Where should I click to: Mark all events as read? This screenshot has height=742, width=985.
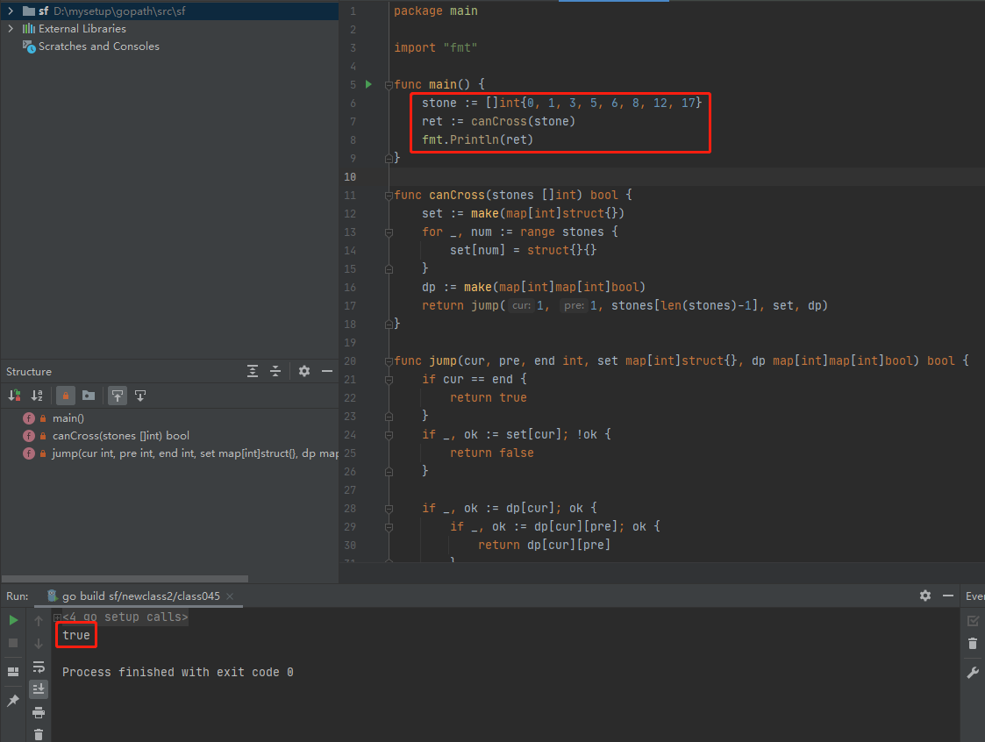click(973, 621)
